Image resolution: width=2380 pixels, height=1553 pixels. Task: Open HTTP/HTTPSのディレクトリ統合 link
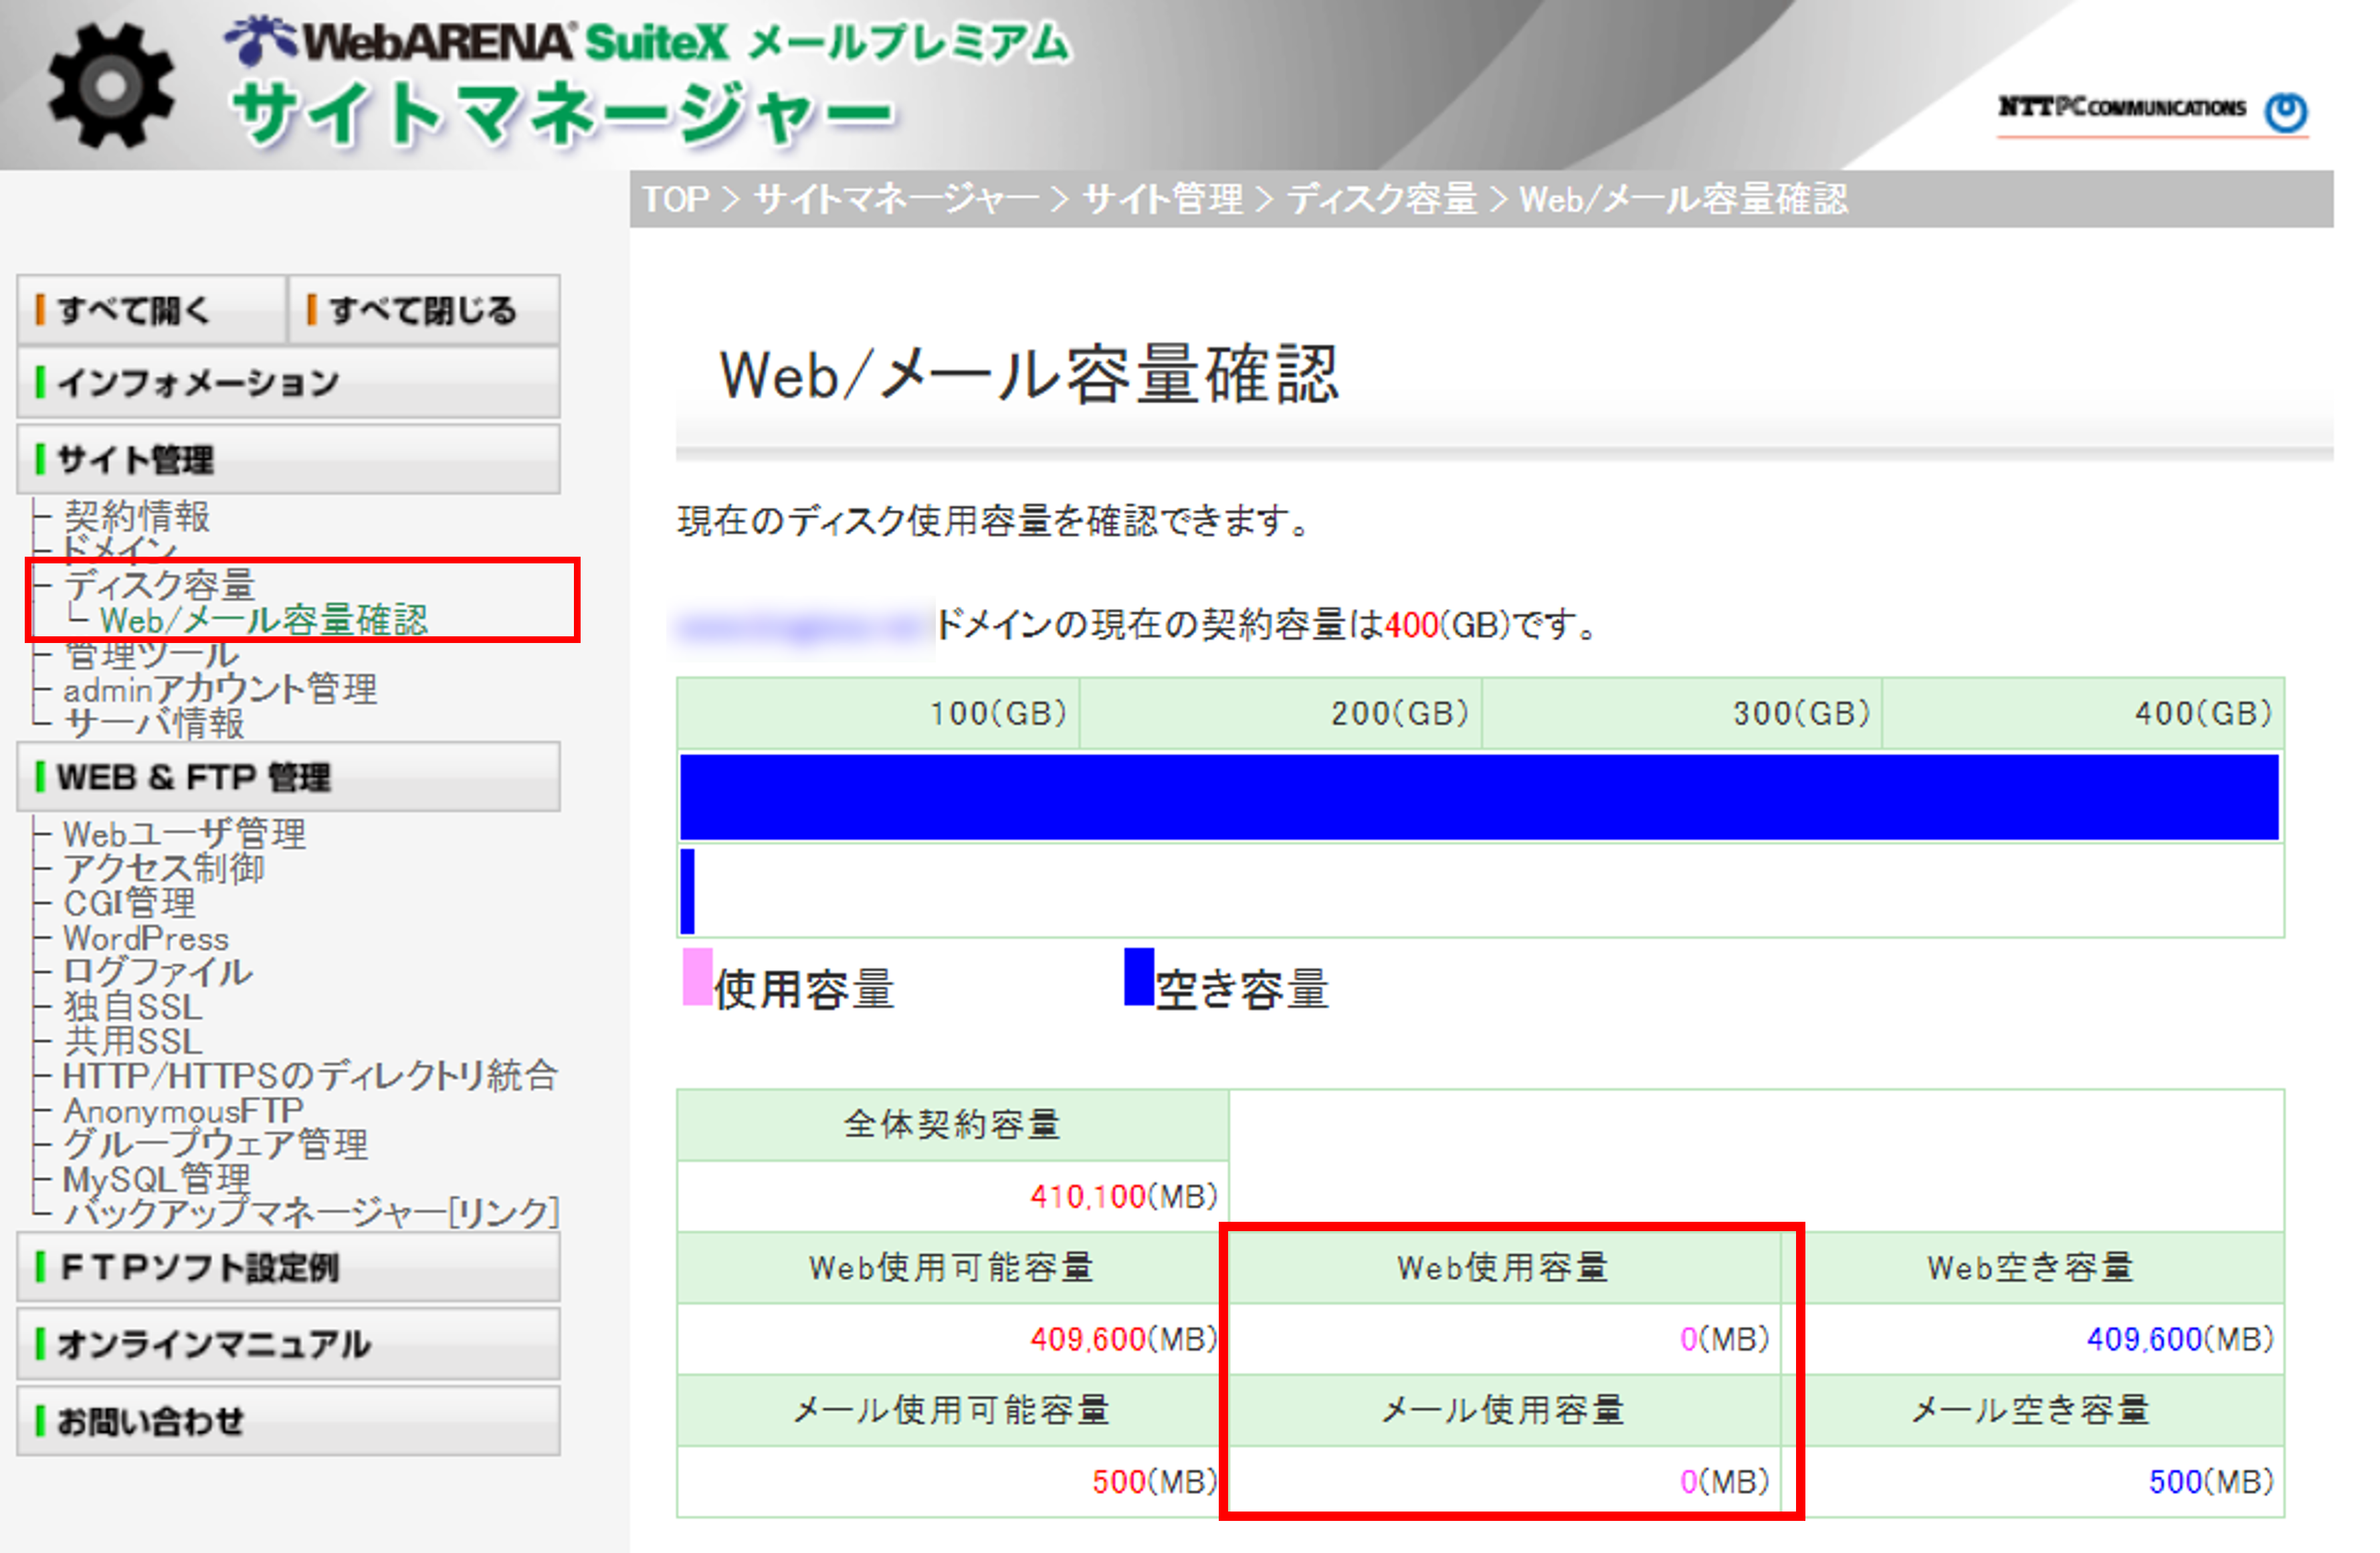click(x=310, y=1076)
